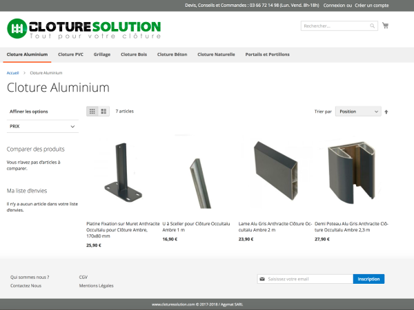Open Mentions Légales footer link
414x310 pixels.
96,285
